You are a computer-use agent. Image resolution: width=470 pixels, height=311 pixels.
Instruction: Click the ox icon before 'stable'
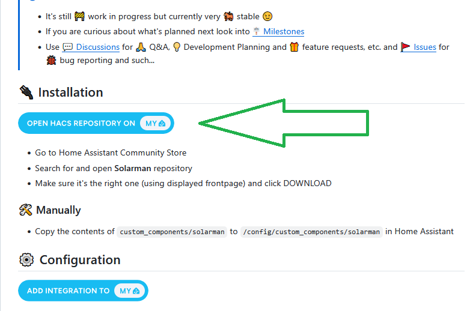tap(228, 16)
